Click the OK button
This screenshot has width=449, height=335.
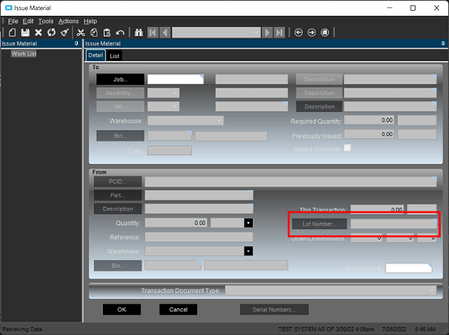pos(122,310)
